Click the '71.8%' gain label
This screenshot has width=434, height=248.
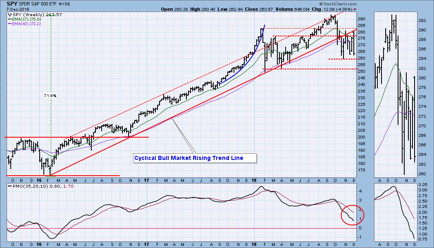[50, 96]
